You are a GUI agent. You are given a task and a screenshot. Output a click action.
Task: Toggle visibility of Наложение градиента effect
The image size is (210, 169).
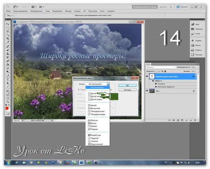(x=156, y=87)
